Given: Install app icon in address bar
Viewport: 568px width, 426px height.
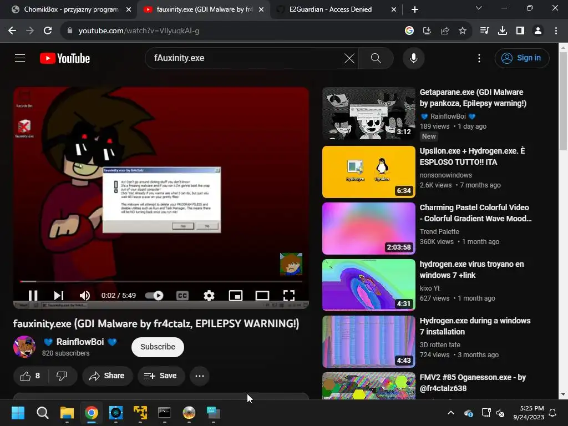Looking at the screenshot, I should click(427, 31).
